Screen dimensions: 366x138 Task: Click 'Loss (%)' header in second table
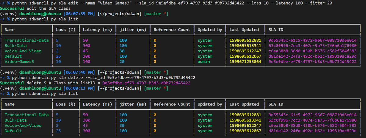click(x=66, y=104)
